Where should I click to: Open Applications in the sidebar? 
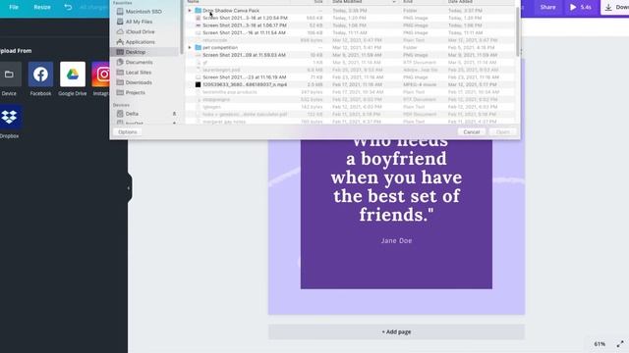(140, 42)
